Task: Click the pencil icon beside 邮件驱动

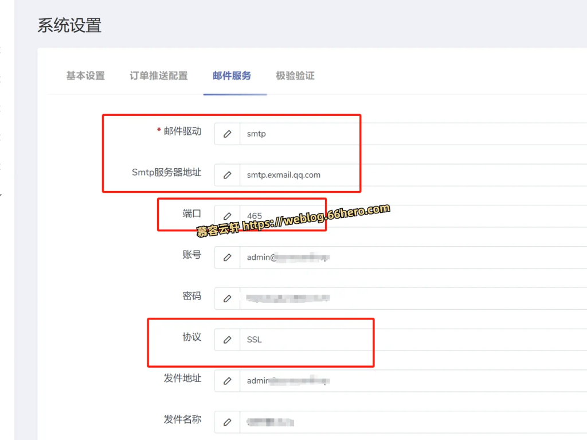Action: 228,134
